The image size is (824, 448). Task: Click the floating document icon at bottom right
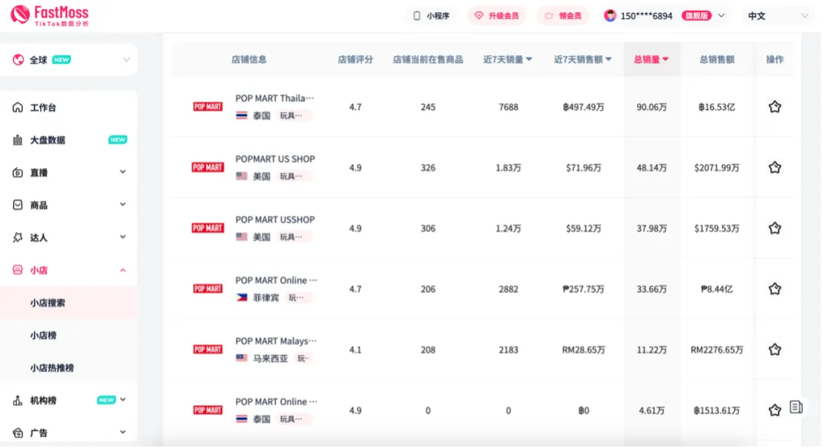click(796, 408)
